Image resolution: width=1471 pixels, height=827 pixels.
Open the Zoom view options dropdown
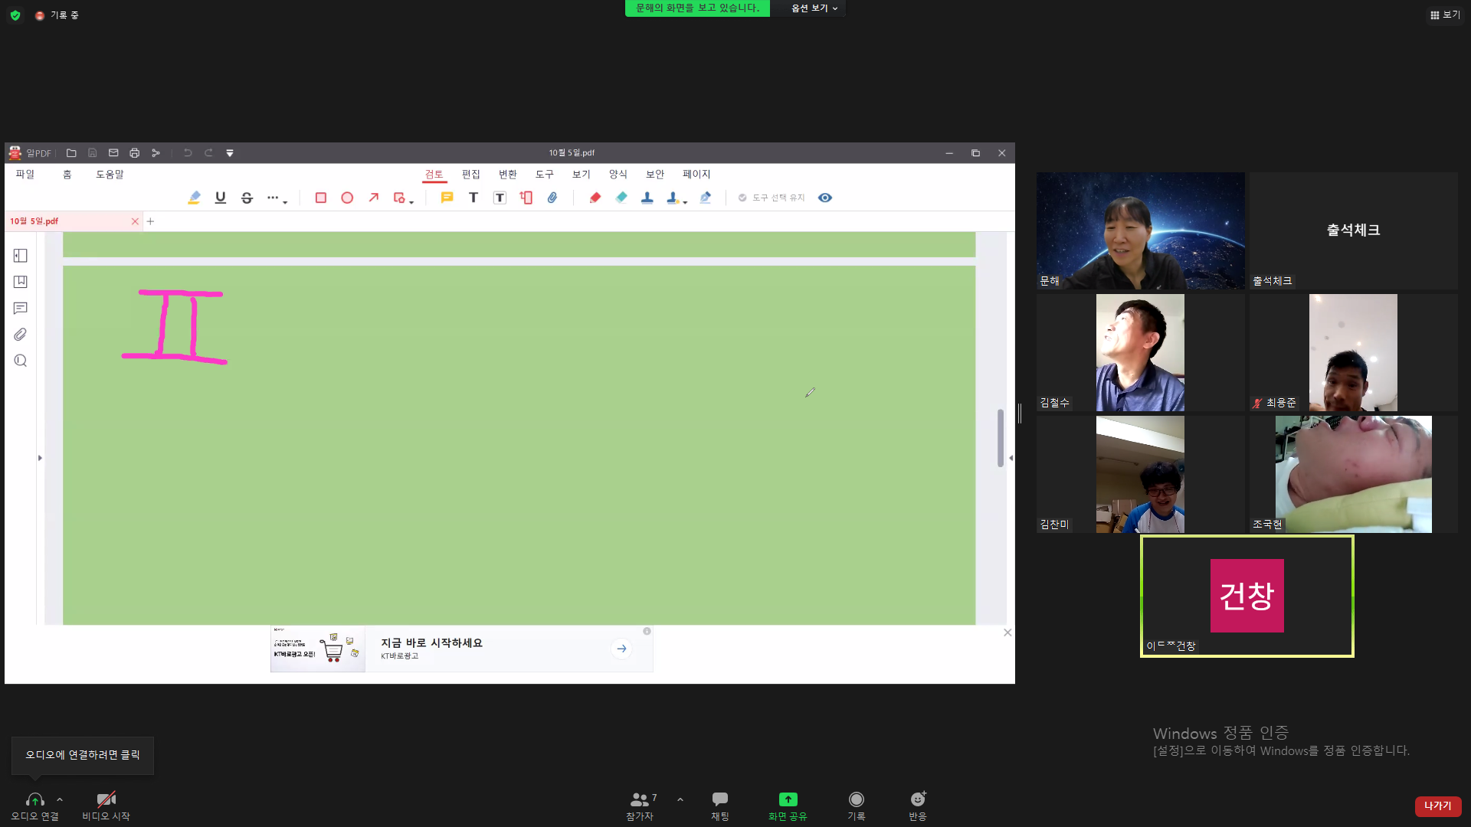coord(814,8)
